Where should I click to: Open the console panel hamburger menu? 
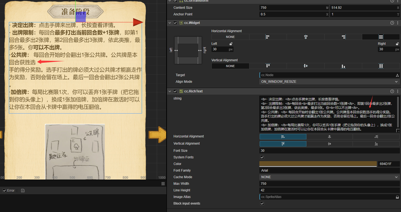pos(163,184)
